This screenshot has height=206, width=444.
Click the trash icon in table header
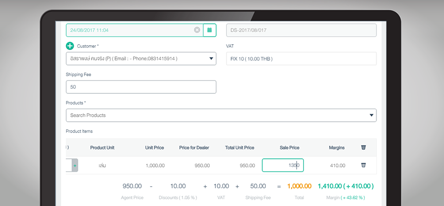click(x=363, y=148)
